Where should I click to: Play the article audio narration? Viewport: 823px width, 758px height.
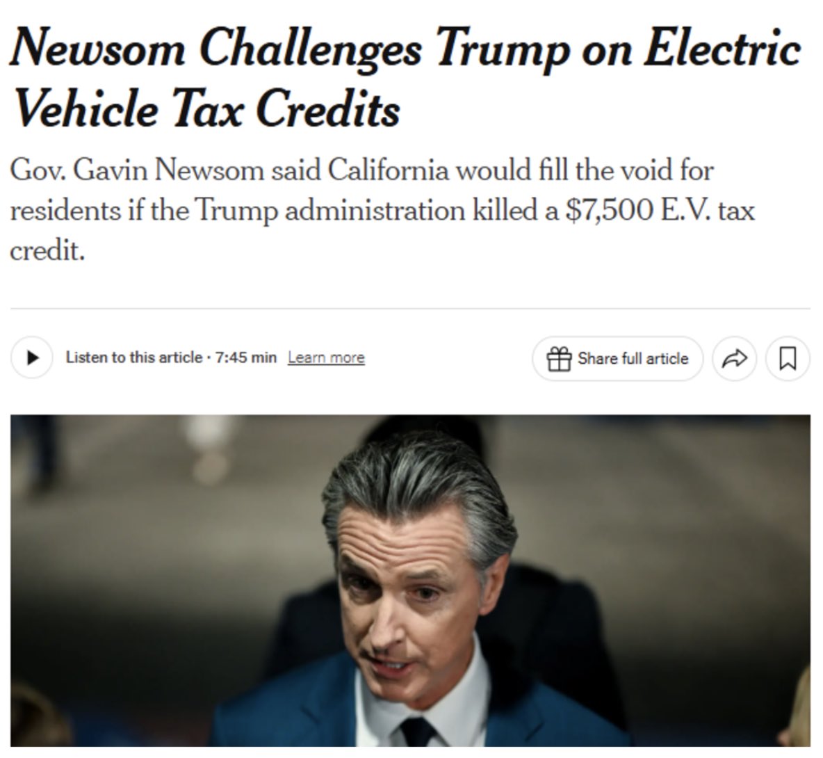pyautogui.click(x=32, y=358)
